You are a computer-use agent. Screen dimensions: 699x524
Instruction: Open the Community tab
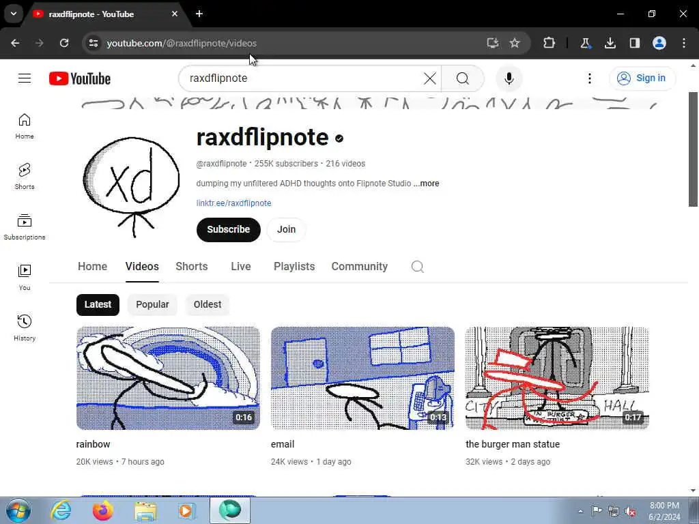pyautogui.click(x=359, y=267)
